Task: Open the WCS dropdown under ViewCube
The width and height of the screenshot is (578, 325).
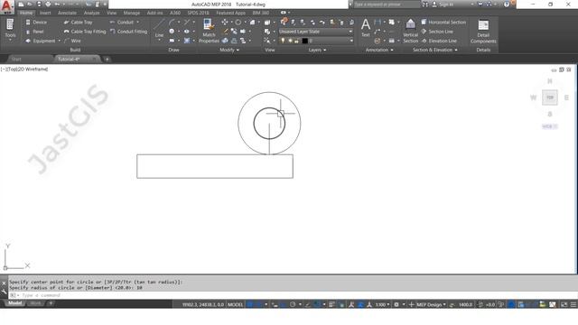Action: coord(549,126)
